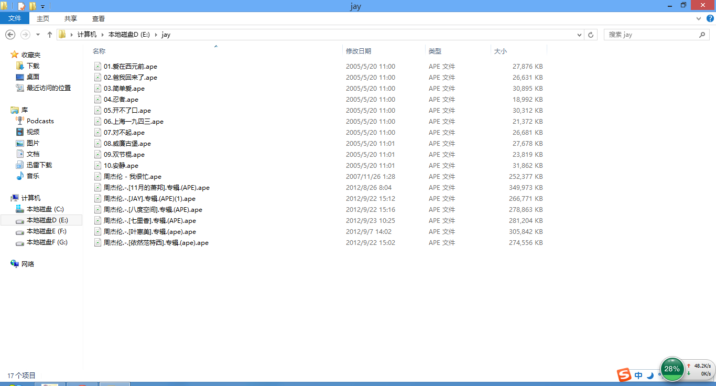Select file 周杰伦 - 我很忙.ape
Image resolution: width=716 pixels, height=386 pixels.
coord(133,177)
